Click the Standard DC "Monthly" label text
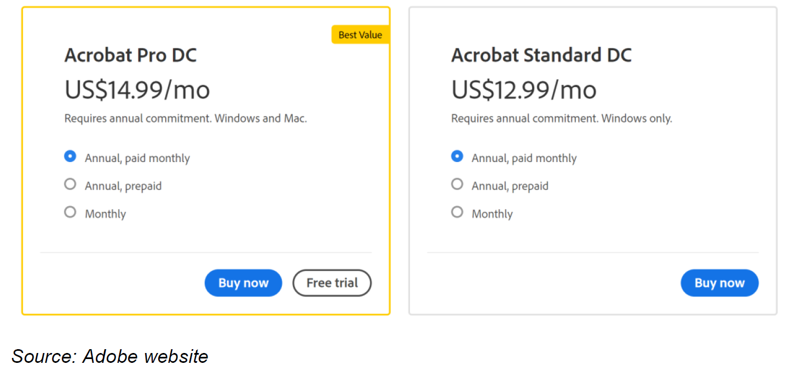The image size is (808, 382). tap(492, 214)
